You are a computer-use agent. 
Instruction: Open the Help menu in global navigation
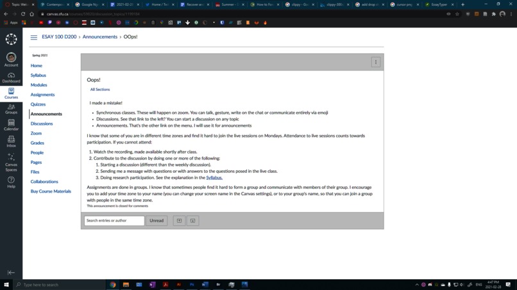coord(11,182)
